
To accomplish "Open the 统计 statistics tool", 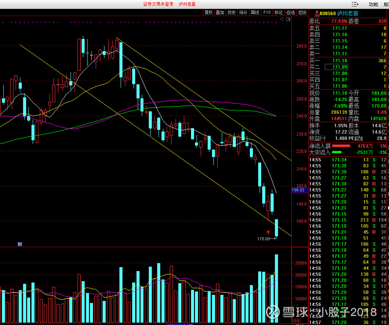I will pyautogui.click(x=243, y=13).
